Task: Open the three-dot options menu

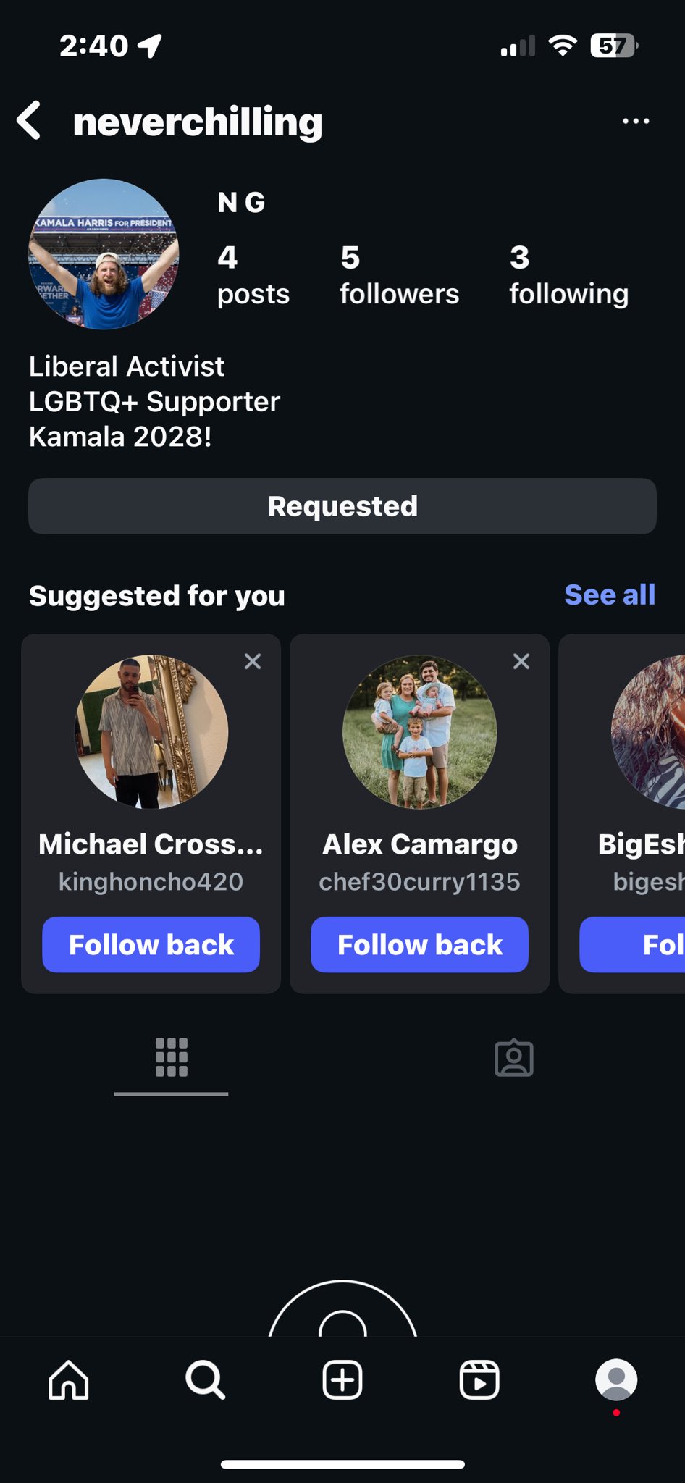Action: pos(635,121)
